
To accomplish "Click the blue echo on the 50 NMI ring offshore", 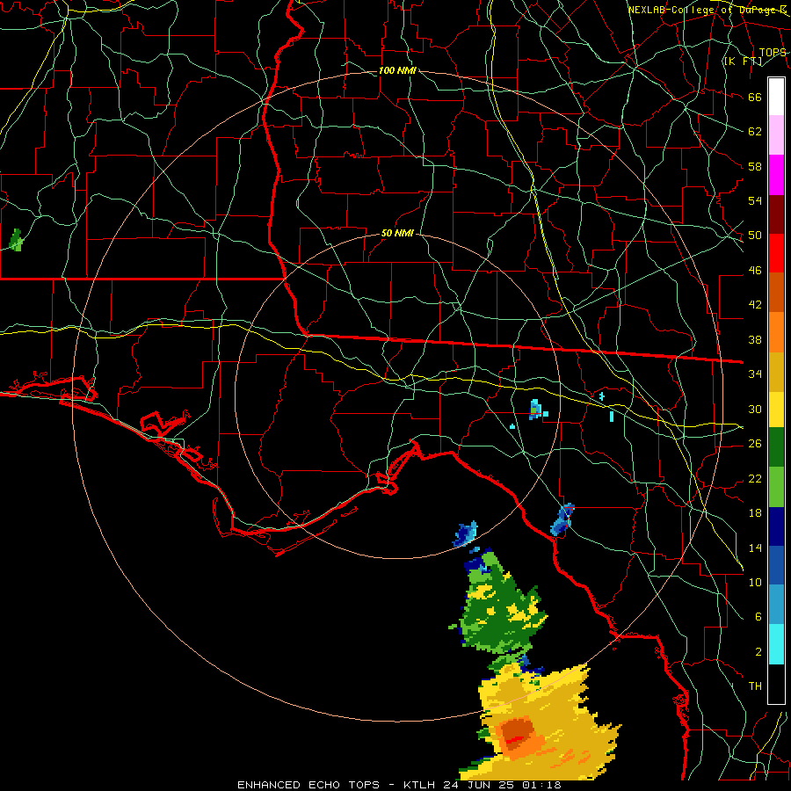I will [465, 534].
